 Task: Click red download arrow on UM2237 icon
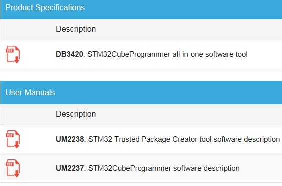17,174
